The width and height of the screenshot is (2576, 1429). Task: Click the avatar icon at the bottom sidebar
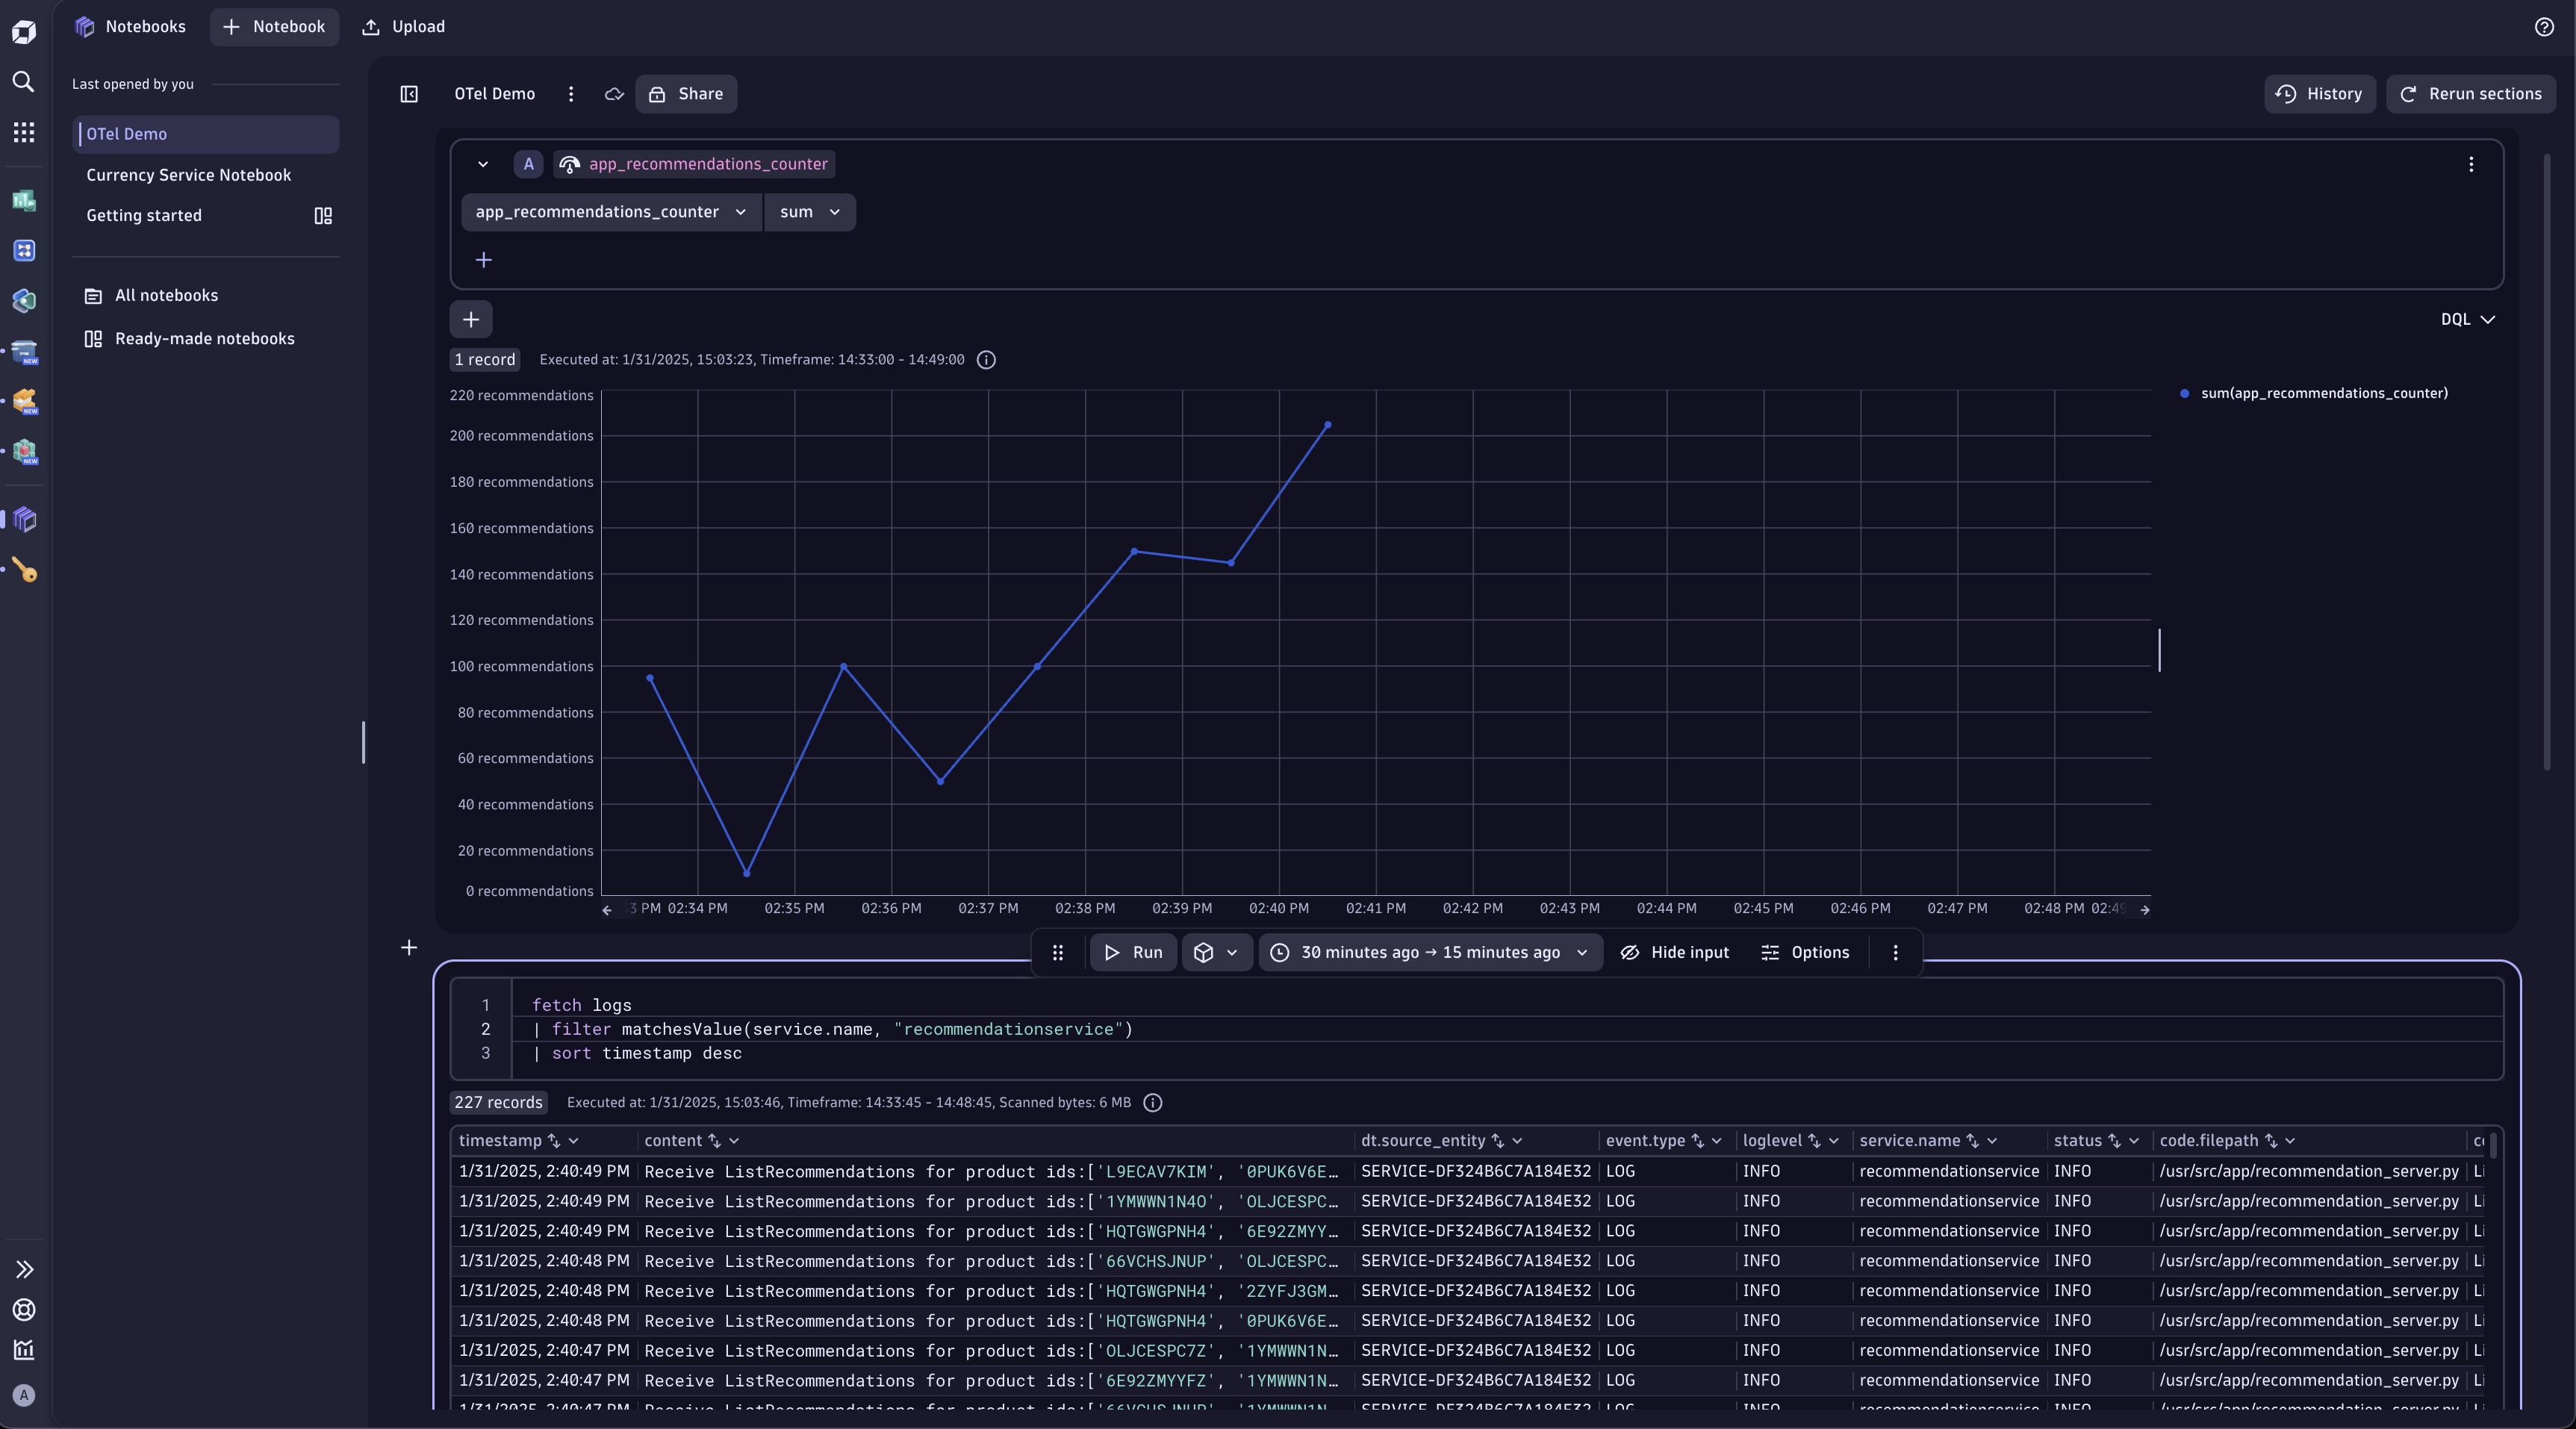coord(24,1396)
